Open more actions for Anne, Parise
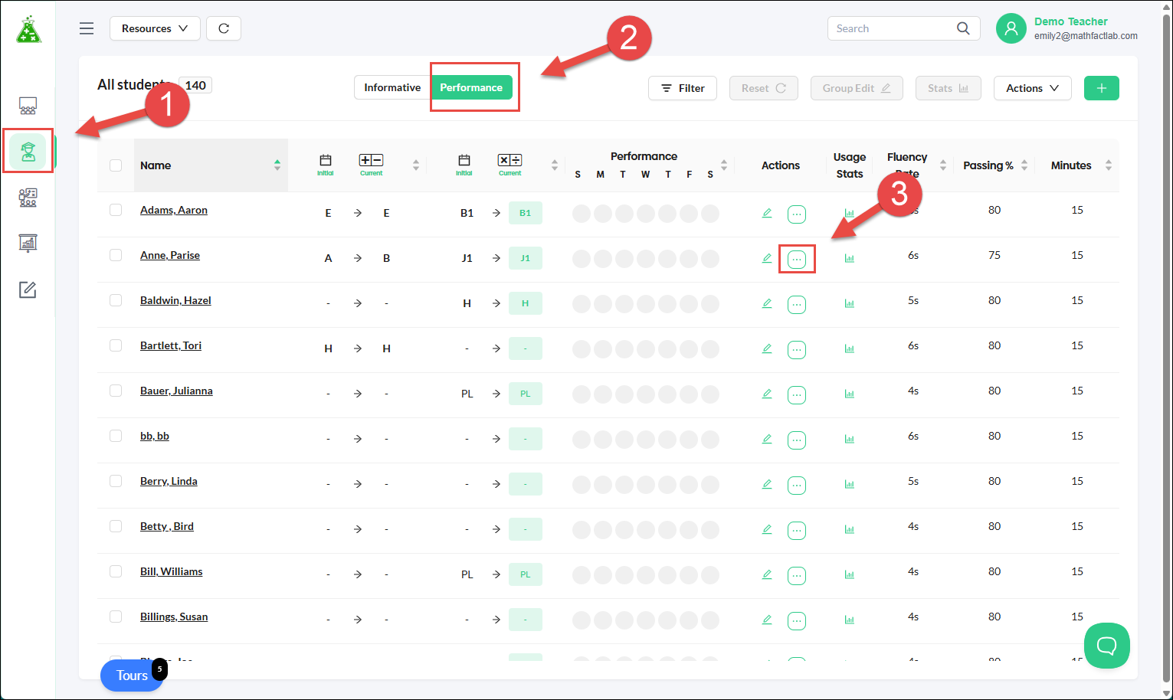This screenshot has height=700, width=1173. (797, 260)
